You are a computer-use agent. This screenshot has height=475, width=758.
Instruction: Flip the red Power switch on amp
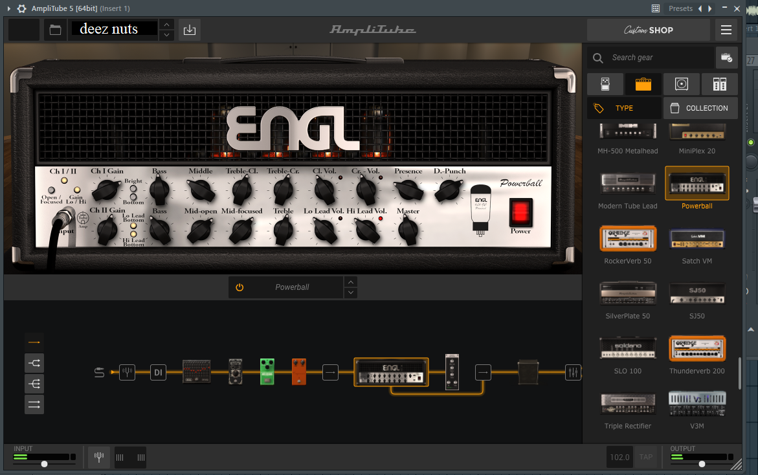coord(520,213)
